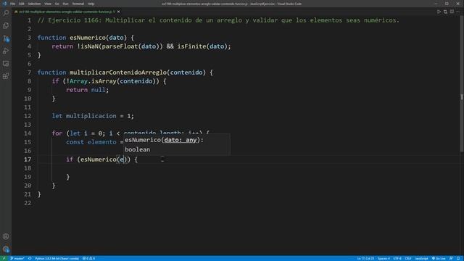The image size is (464, 261).
Task: Open the Remote Explorer view icon
Action: point(6,64)
